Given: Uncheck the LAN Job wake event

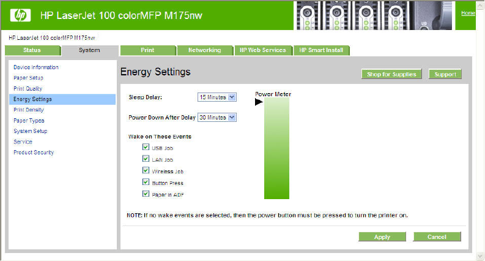Looking at the screenshot, I should (146, 159).
